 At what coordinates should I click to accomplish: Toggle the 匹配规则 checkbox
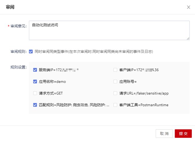coord(35,105)
